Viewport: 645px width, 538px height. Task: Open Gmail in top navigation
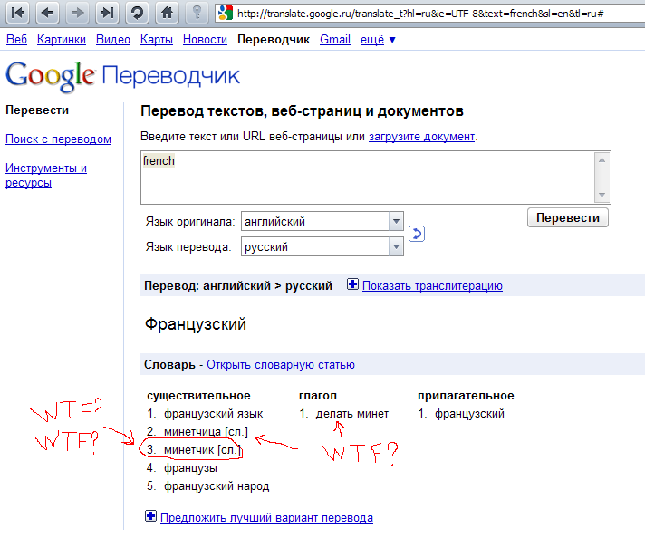coord(335,40)
